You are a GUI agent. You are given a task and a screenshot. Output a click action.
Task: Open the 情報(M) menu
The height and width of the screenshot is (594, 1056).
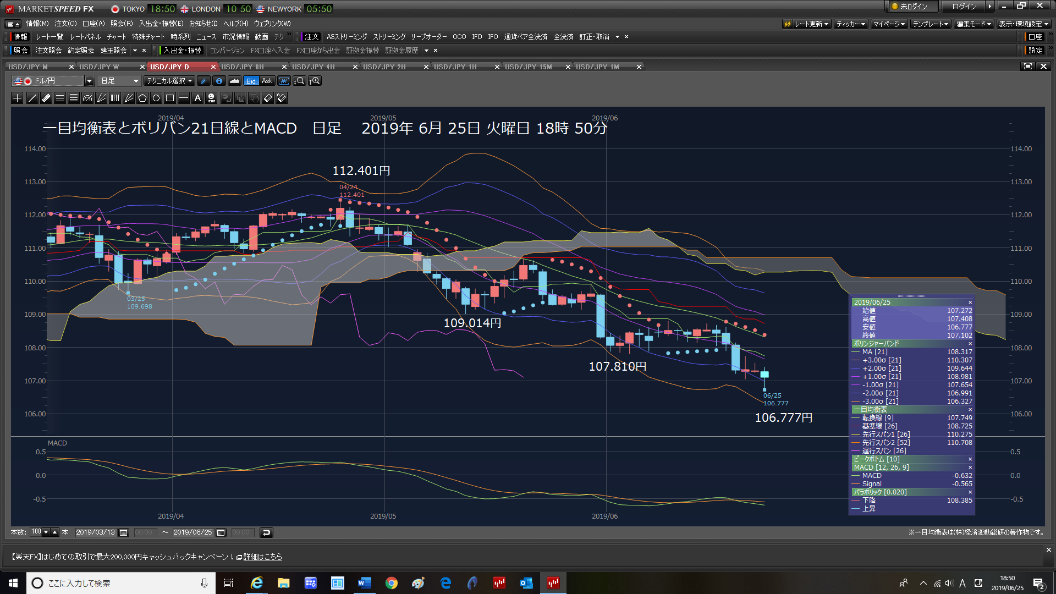point(37,24)
